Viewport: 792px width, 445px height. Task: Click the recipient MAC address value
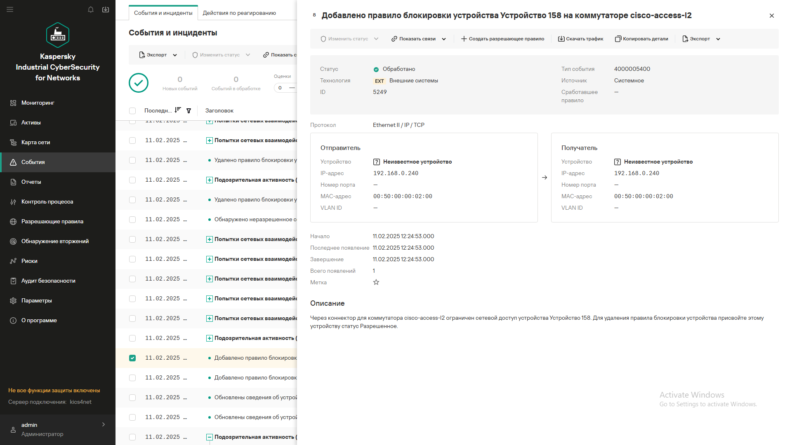[x=643, y=197]
